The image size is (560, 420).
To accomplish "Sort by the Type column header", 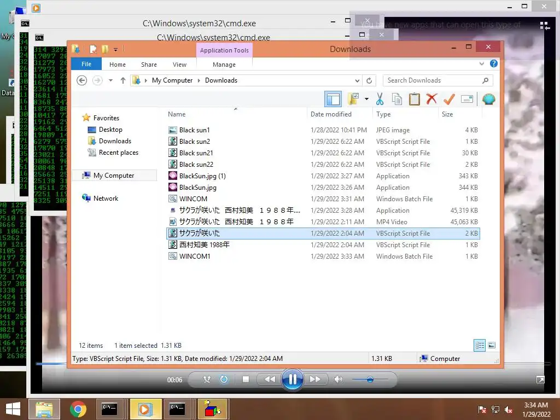I will (x=405, y=114).
